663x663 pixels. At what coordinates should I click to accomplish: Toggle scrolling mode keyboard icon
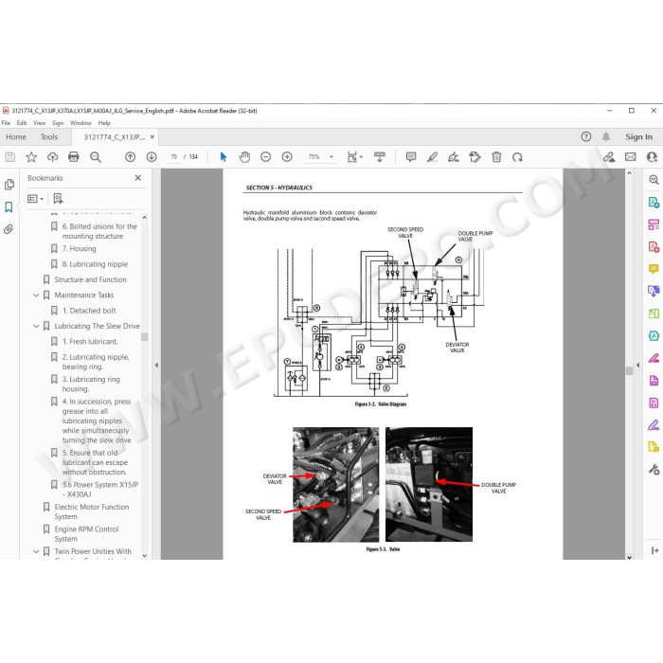coord(380,157)
